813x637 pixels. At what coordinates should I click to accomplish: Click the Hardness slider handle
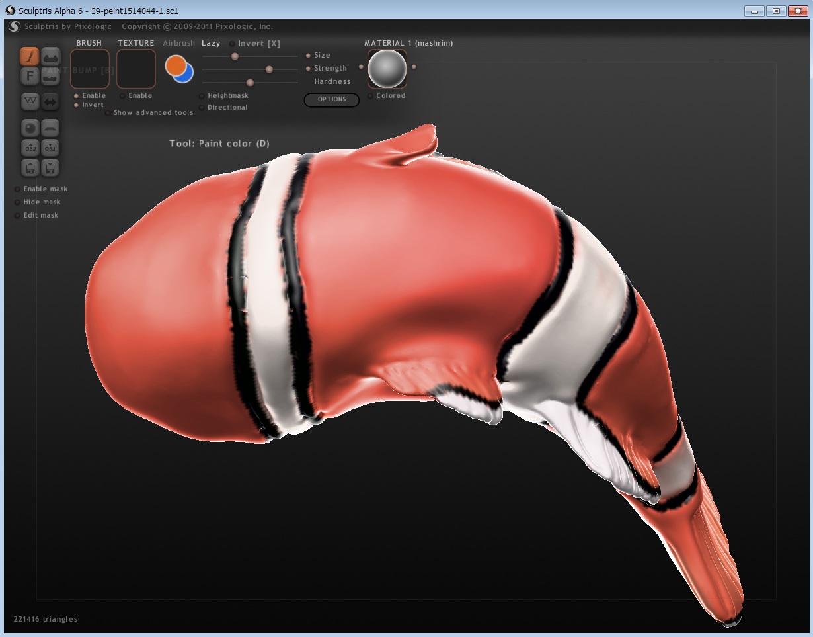pyautogui.click(x=250, y=83)
